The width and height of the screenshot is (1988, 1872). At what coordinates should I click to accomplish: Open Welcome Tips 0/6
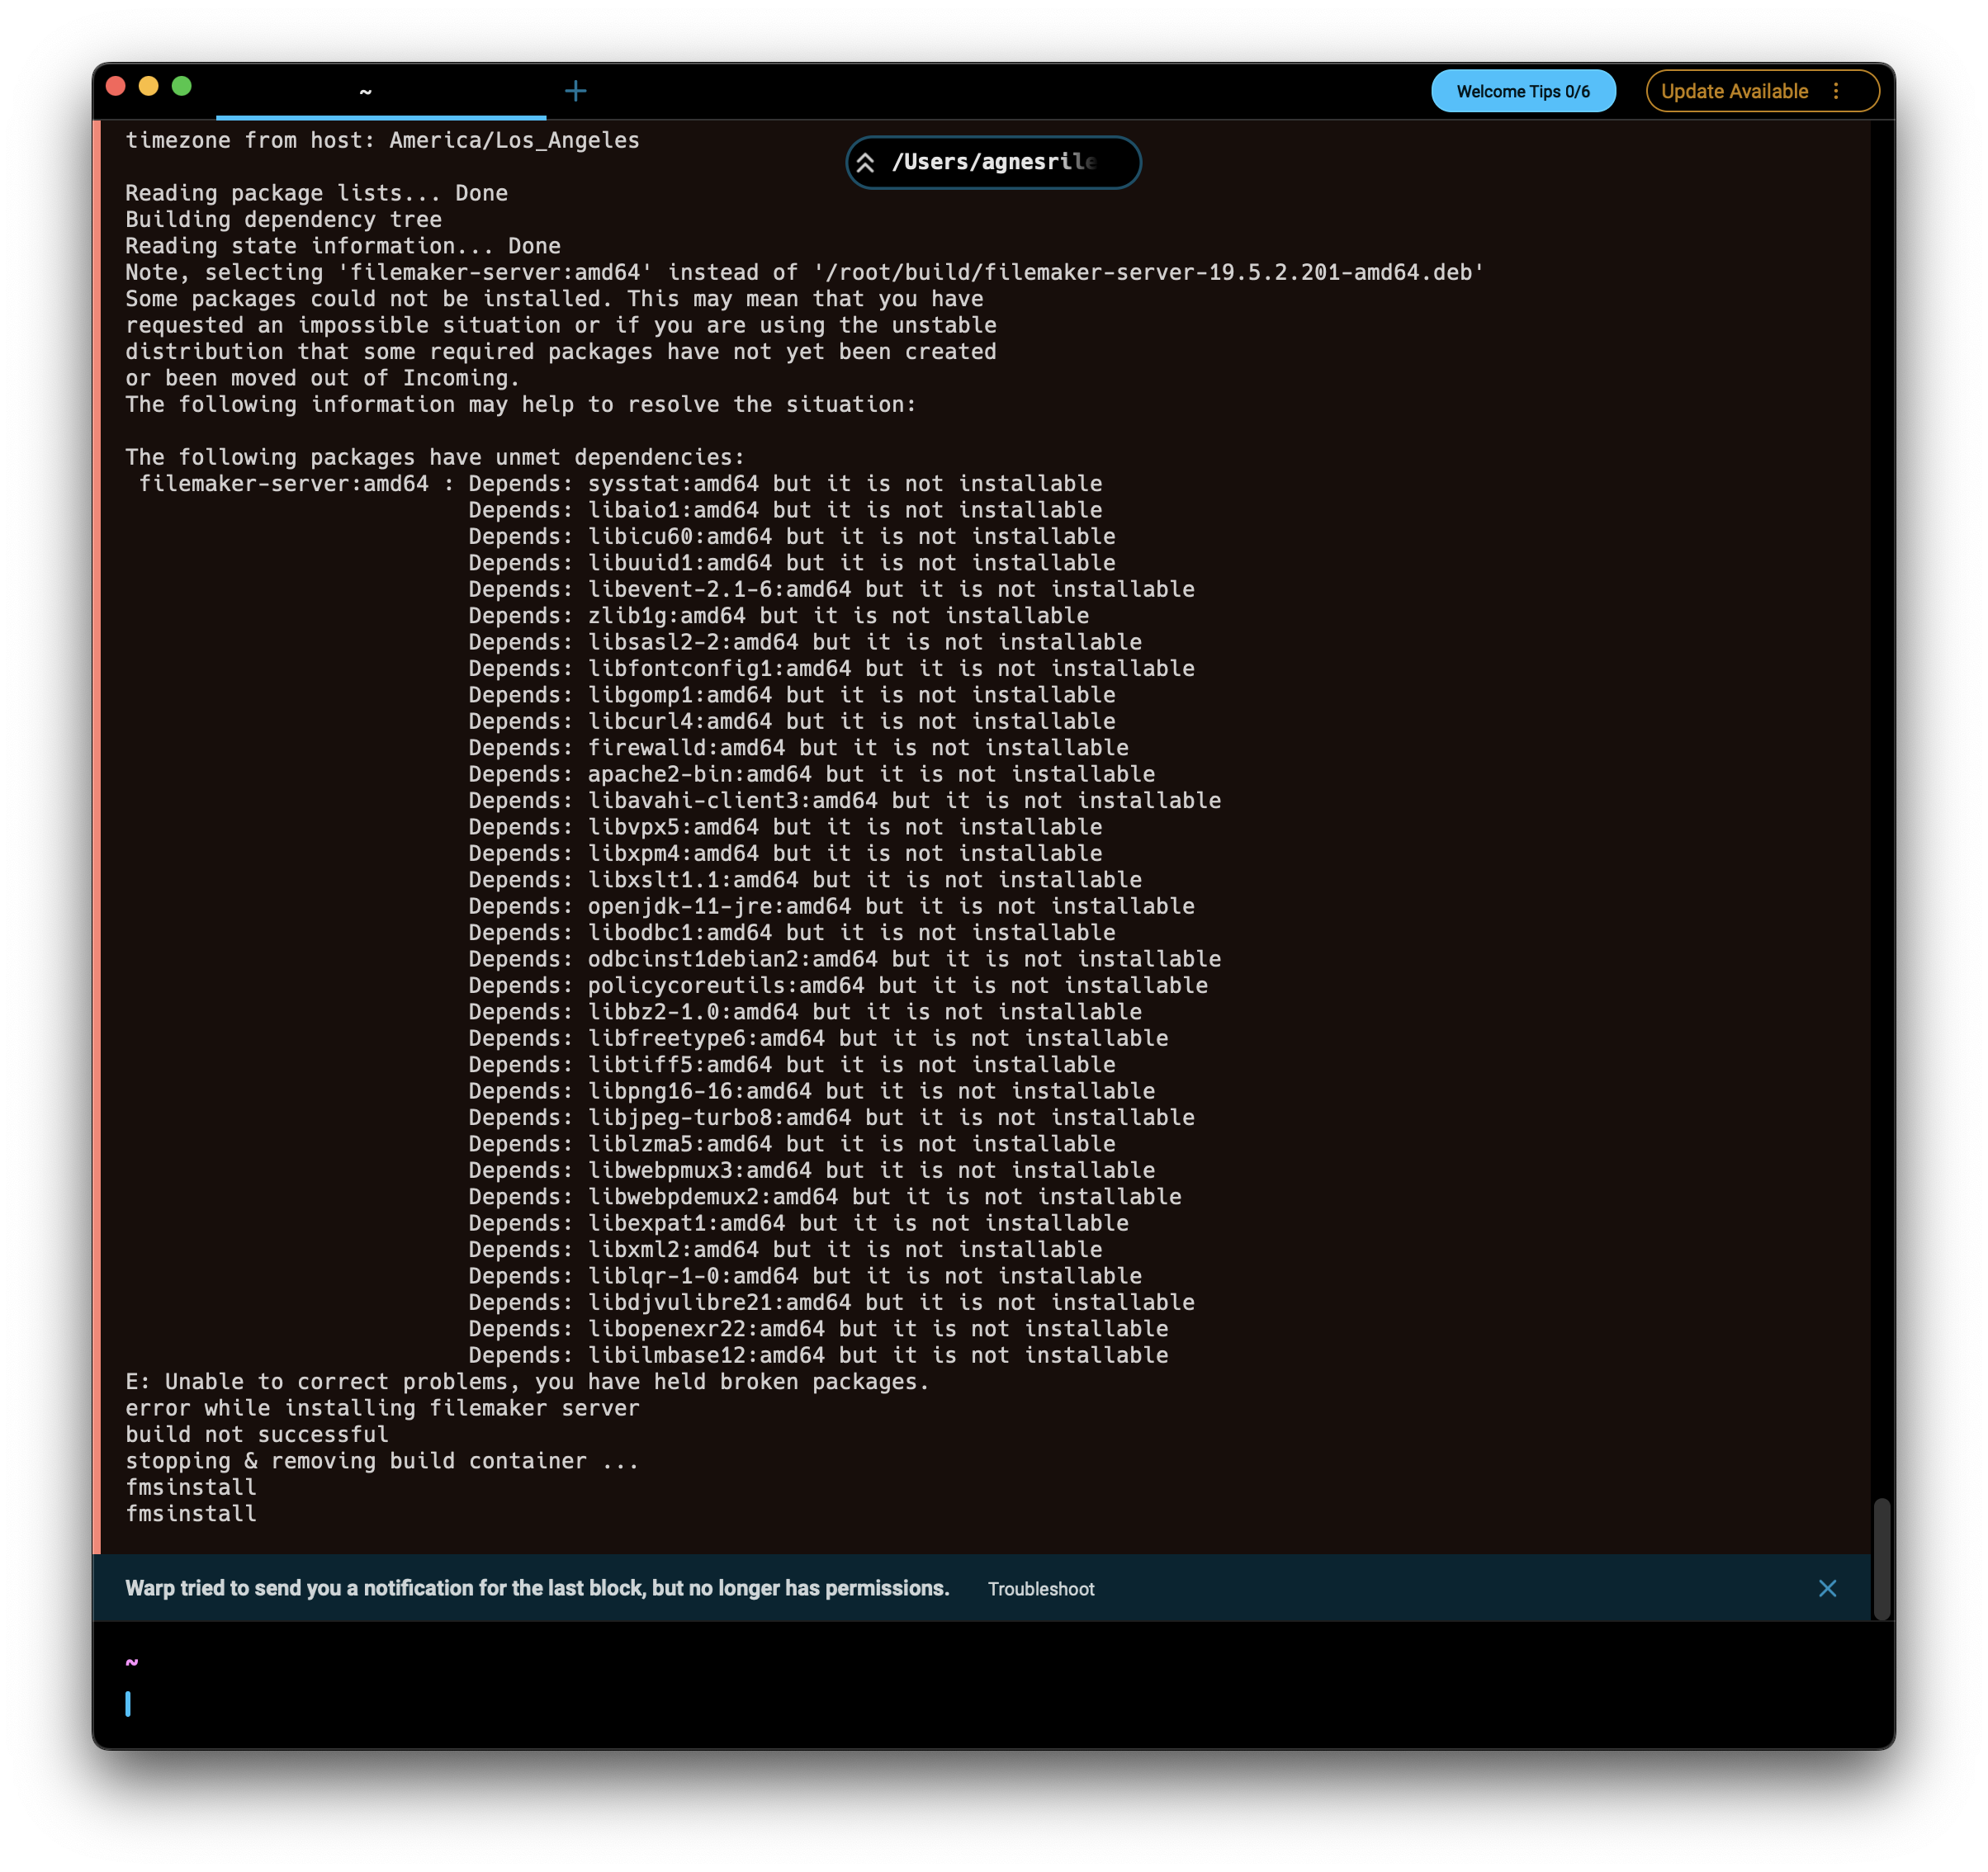[x=1522, y=91]
